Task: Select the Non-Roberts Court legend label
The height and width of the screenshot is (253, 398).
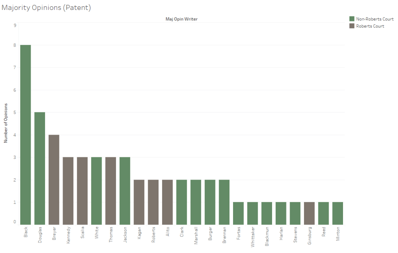Action: coord(374,19)
